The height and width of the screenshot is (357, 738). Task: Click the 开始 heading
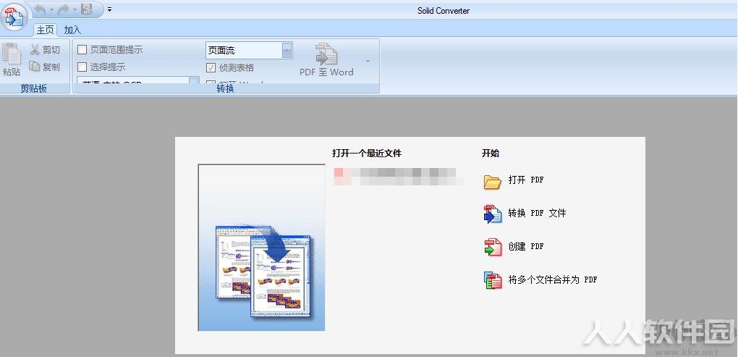coord(491,153)
